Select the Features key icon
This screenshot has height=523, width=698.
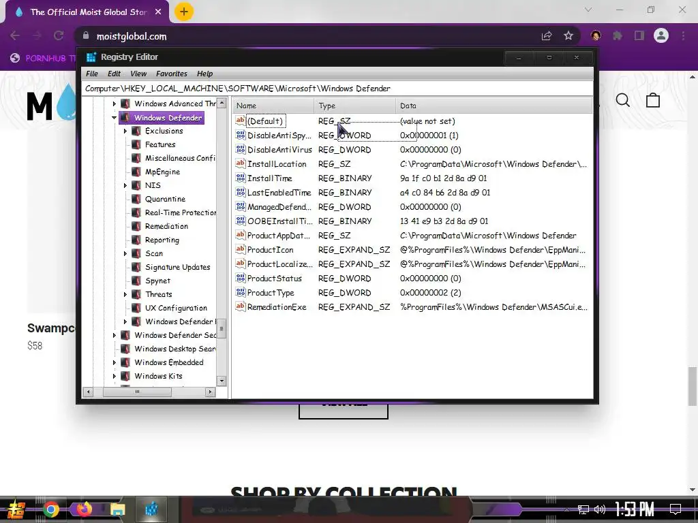[136, 144]
